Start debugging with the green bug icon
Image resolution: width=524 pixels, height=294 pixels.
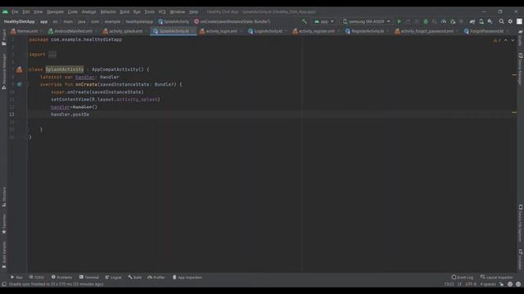tap(426, 21)
